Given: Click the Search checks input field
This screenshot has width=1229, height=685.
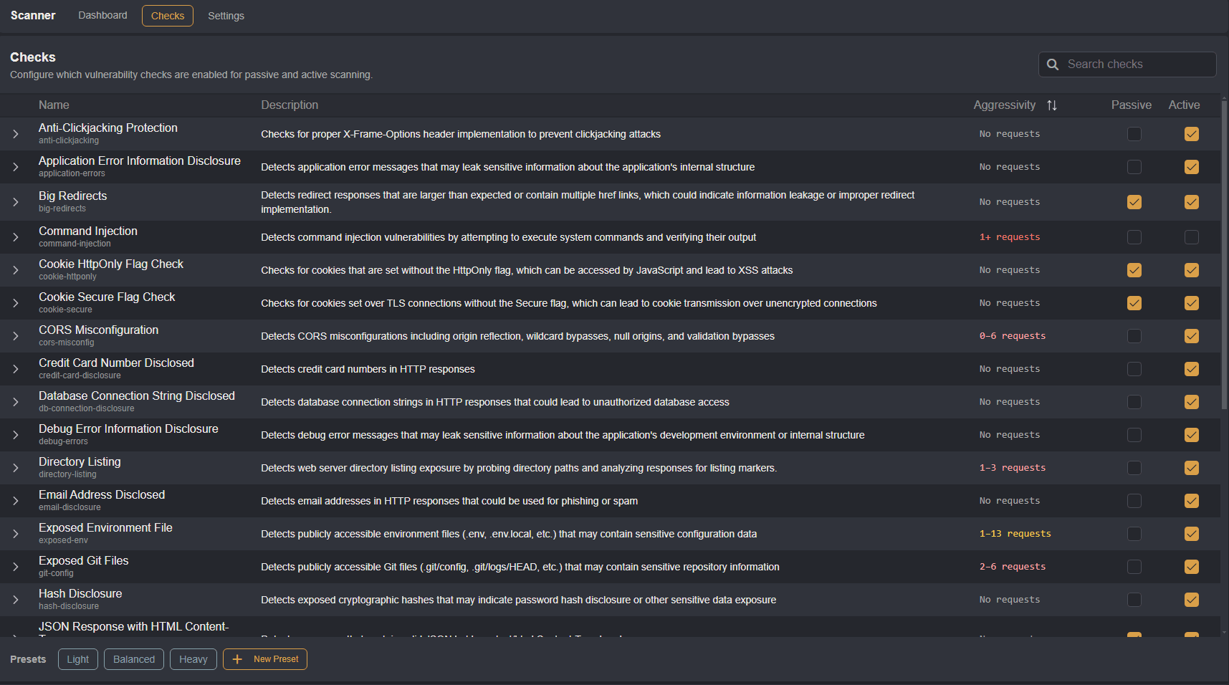Looking at the screenshot, I should point(1132,64).
